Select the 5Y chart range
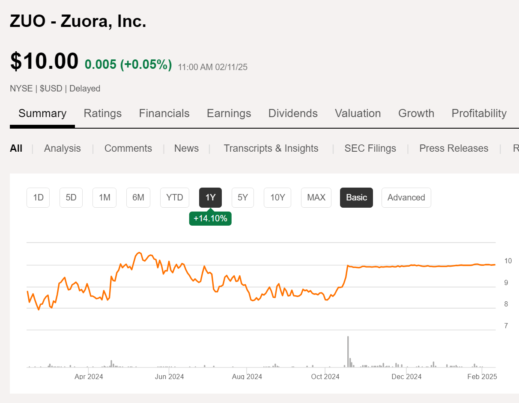This screenshot has width=519, height=403. tap(243, 197)
